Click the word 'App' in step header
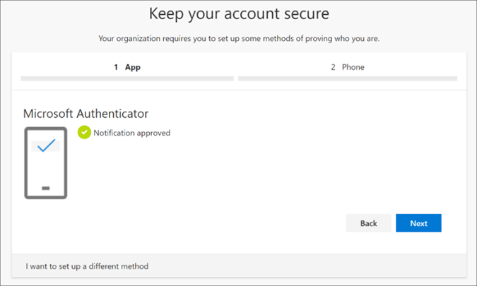This screenshot has height=286, width=477. click(133, 68)
